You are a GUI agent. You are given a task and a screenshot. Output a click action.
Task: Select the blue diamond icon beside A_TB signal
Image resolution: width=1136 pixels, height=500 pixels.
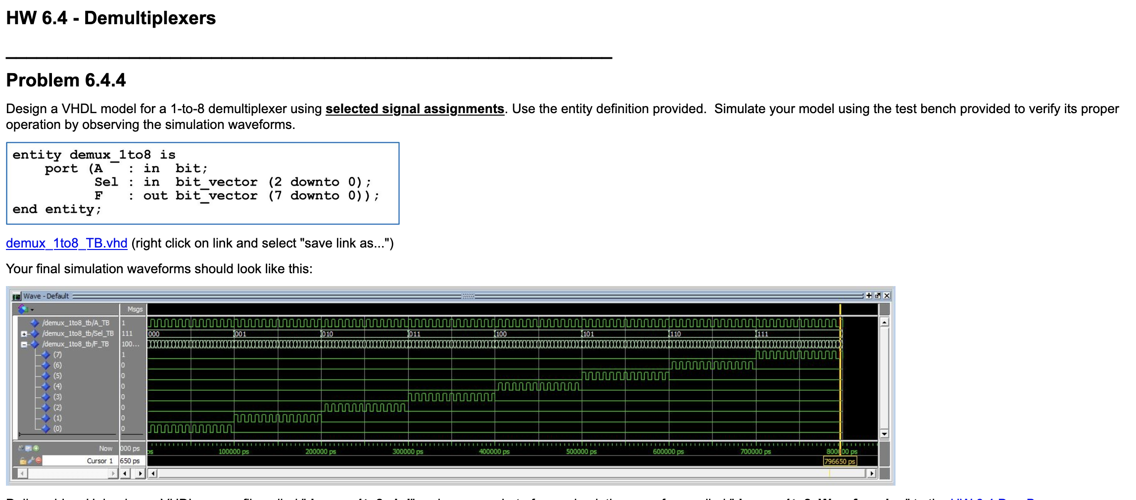click(x=35, y=323)
